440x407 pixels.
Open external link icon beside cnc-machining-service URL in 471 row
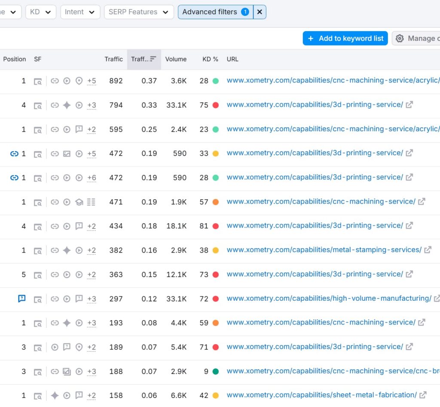[422, 201]
